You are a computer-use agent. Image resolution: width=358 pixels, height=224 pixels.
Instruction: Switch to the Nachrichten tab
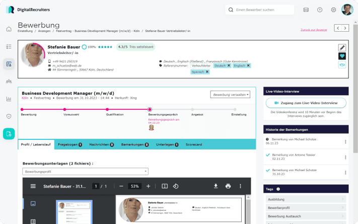(101, 144)
